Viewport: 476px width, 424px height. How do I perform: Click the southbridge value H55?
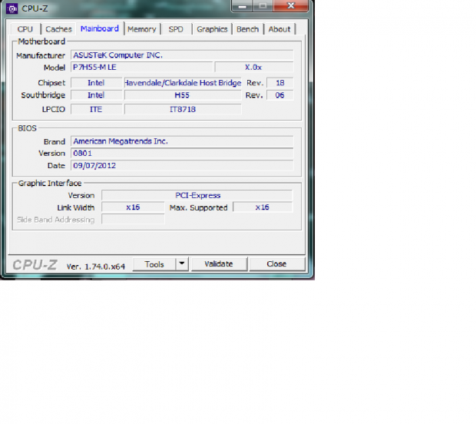point(183,95)
